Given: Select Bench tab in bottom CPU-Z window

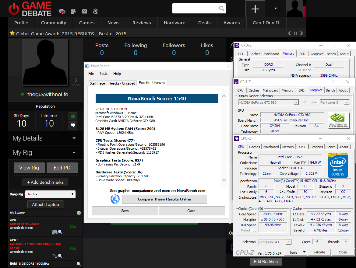Looking at the screenshot, I should click(331, 147).
